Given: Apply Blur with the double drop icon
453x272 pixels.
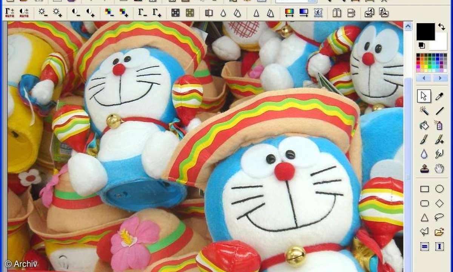Looking at the screenshot, I should click(x=237, y=13).
